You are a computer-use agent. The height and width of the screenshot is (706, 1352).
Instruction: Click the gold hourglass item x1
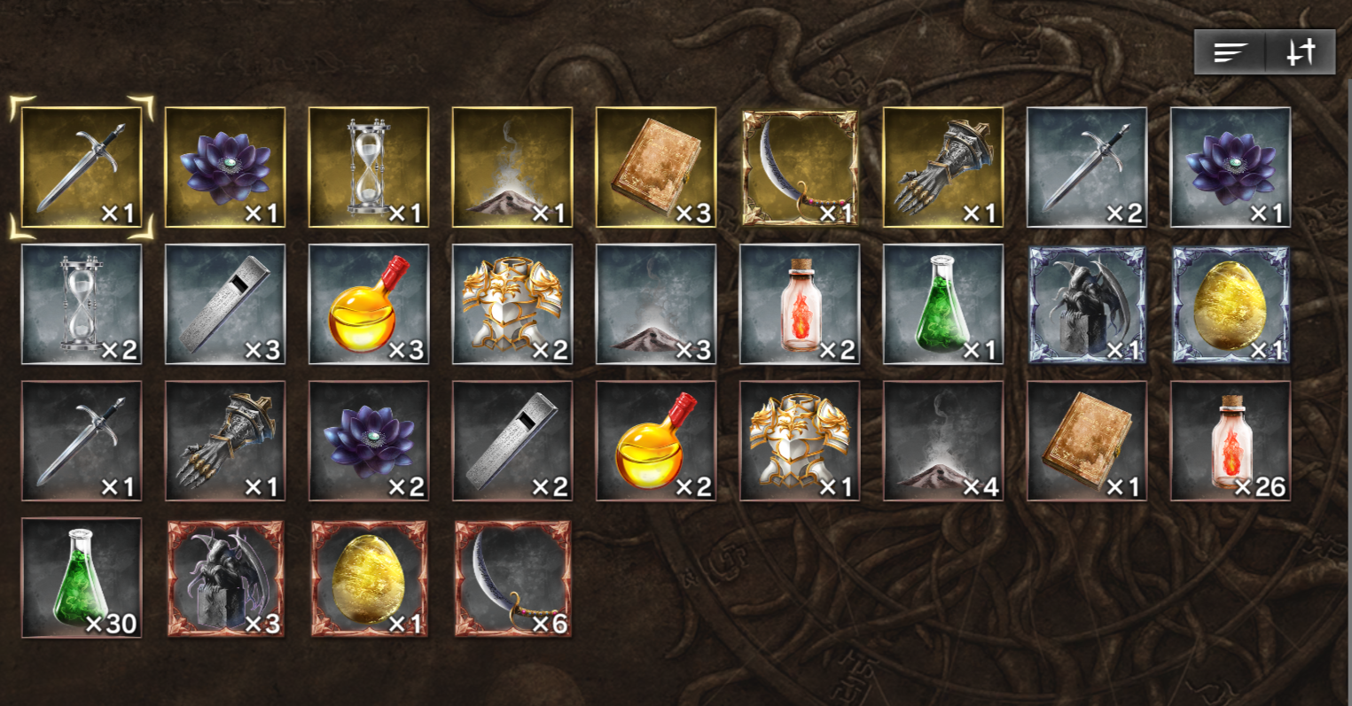point(369,167)
